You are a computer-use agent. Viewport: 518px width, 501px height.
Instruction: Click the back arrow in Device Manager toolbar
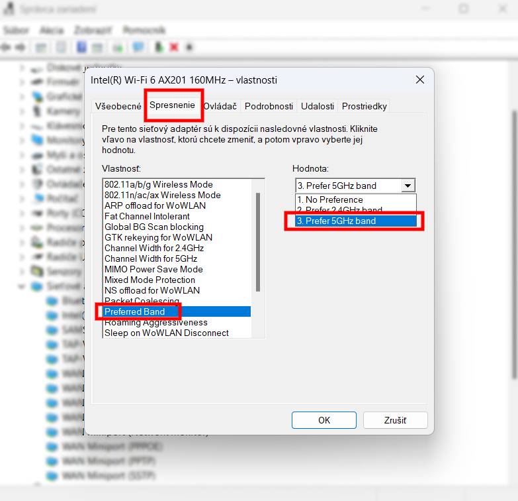coord(6,47)
